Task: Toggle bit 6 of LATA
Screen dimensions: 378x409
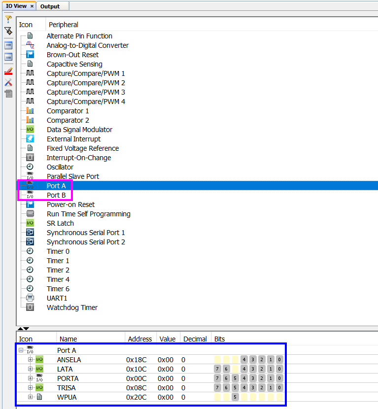Action: (226, 369)
